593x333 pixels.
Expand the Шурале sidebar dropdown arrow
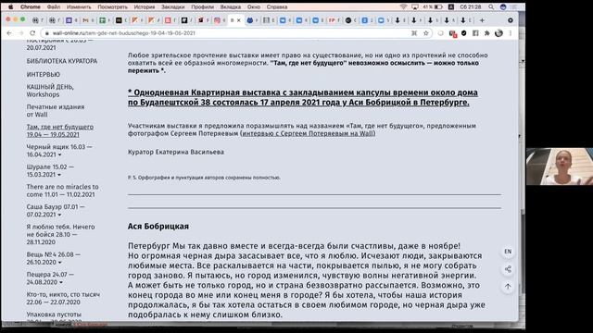[59, 175]
